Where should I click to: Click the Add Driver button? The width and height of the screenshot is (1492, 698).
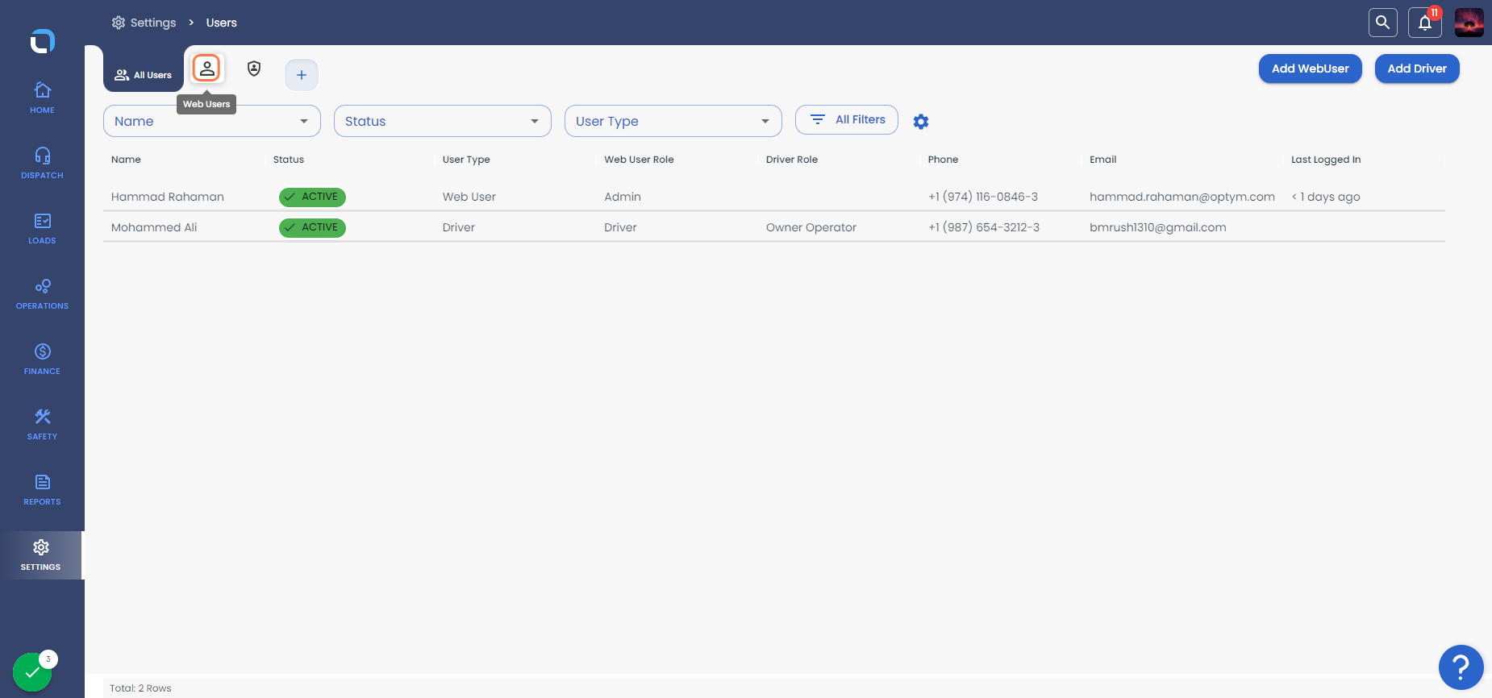(x=1417, y=69)
